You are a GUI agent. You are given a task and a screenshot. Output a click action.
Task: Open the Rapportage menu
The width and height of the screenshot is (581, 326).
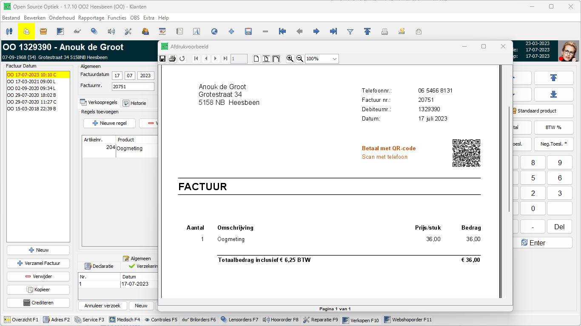point(91,18)
